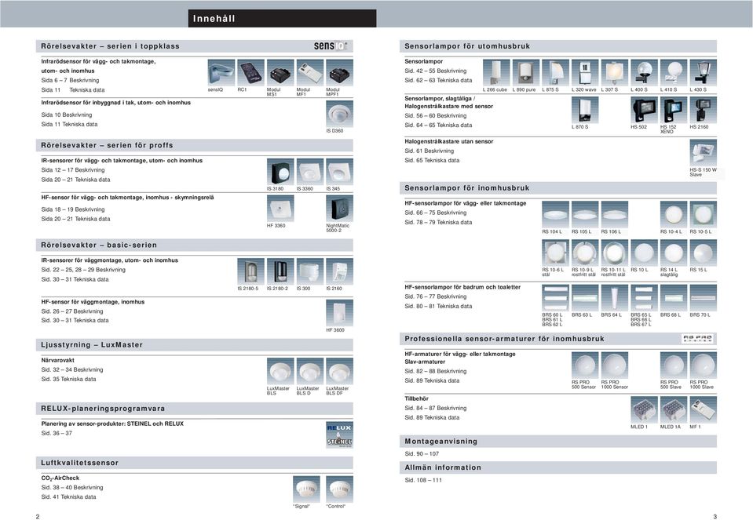Viewport: 753px width, 520px height.
Task: Open Ljusstyrning – LuxMaster section heading
Action: pos(195,345)
